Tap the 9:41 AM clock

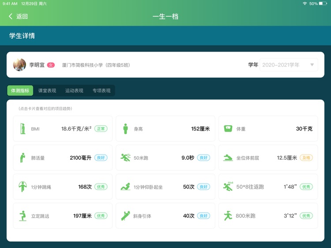pos(10,4)
